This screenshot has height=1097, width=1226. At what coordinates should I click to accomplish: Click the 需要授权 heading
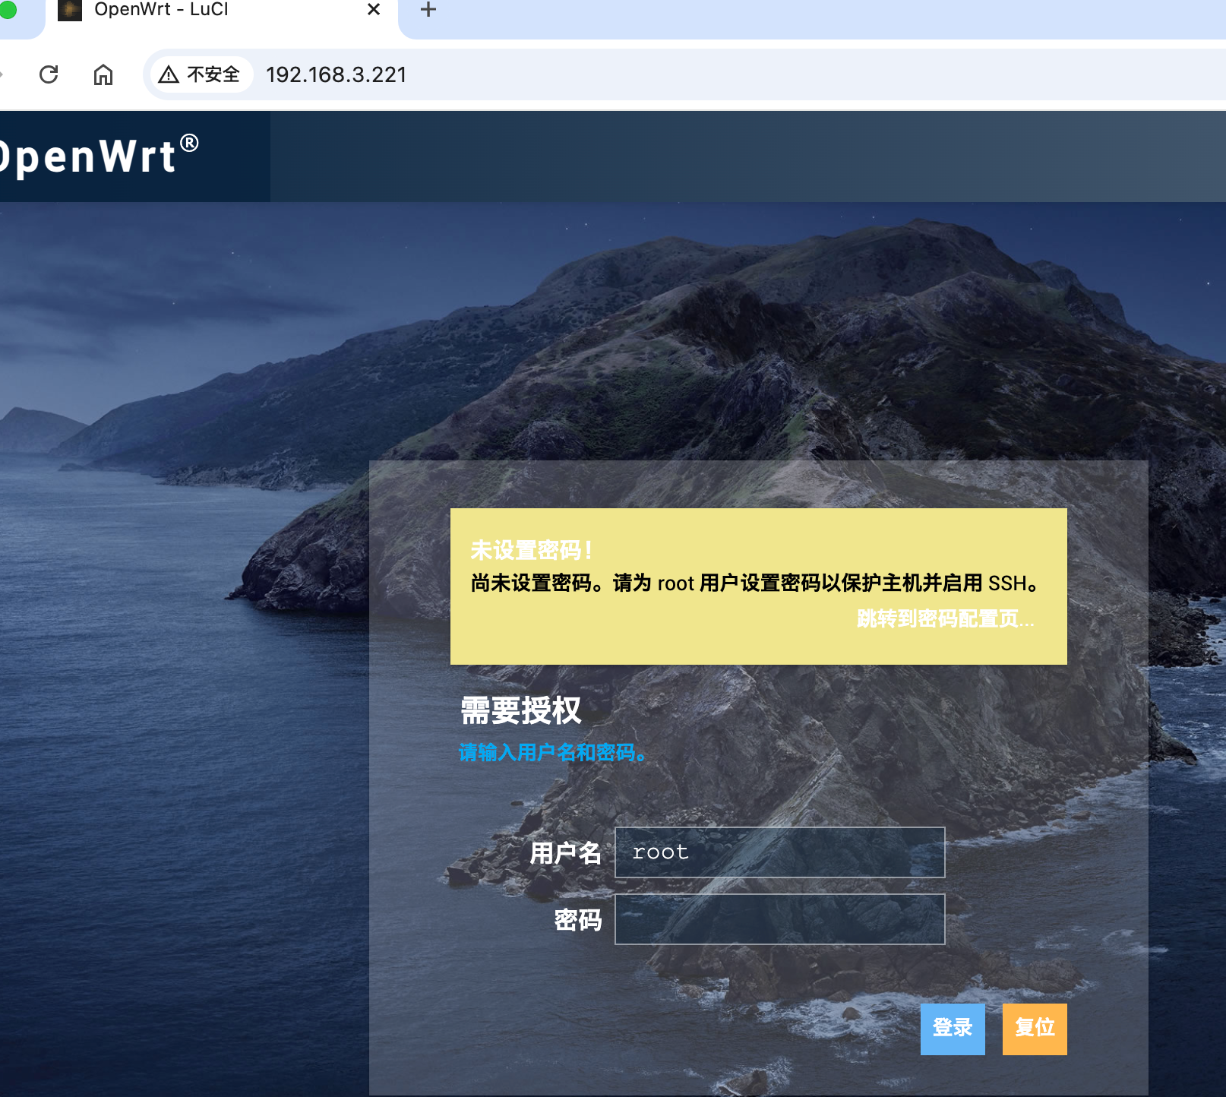[521, 711]
